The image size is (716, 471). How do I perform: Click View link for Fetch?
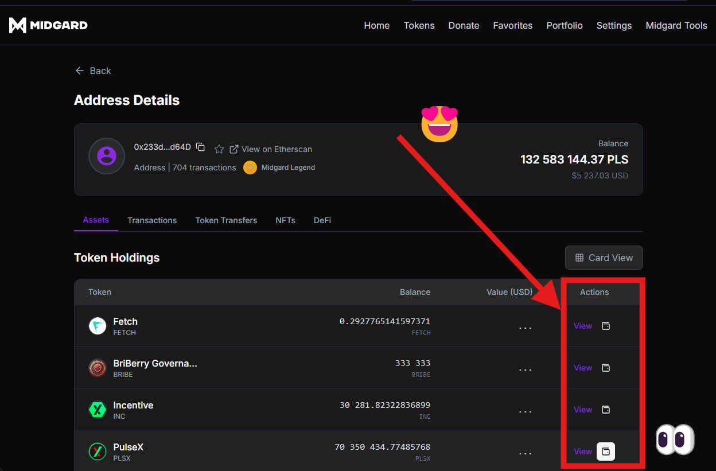tap(583, 326)
